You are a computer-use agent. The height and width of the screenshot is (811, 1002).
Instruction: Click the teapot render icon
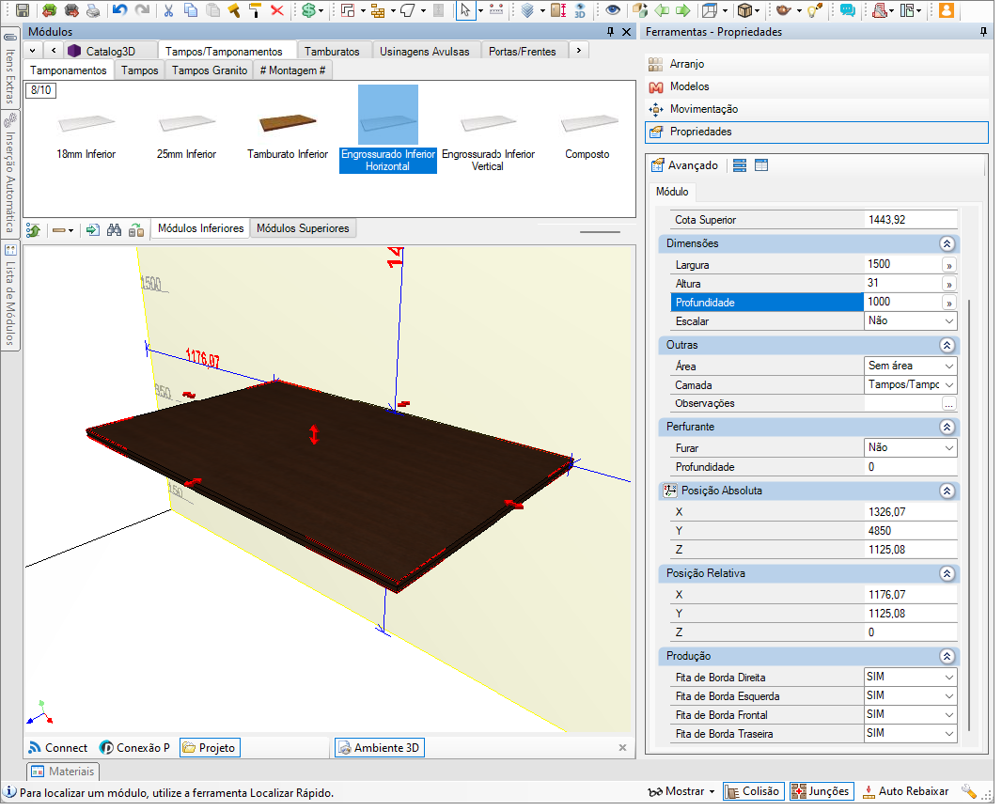coord(783,10)
